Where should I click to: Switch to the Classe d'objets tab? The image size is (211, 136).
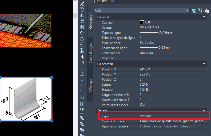click(x=90, y=53)
